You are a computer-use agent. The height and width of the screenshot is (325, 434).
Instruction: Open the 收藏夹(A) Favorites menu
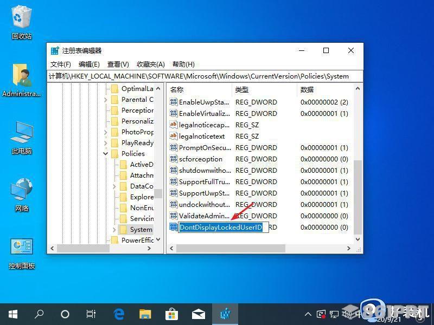(151, 64)
